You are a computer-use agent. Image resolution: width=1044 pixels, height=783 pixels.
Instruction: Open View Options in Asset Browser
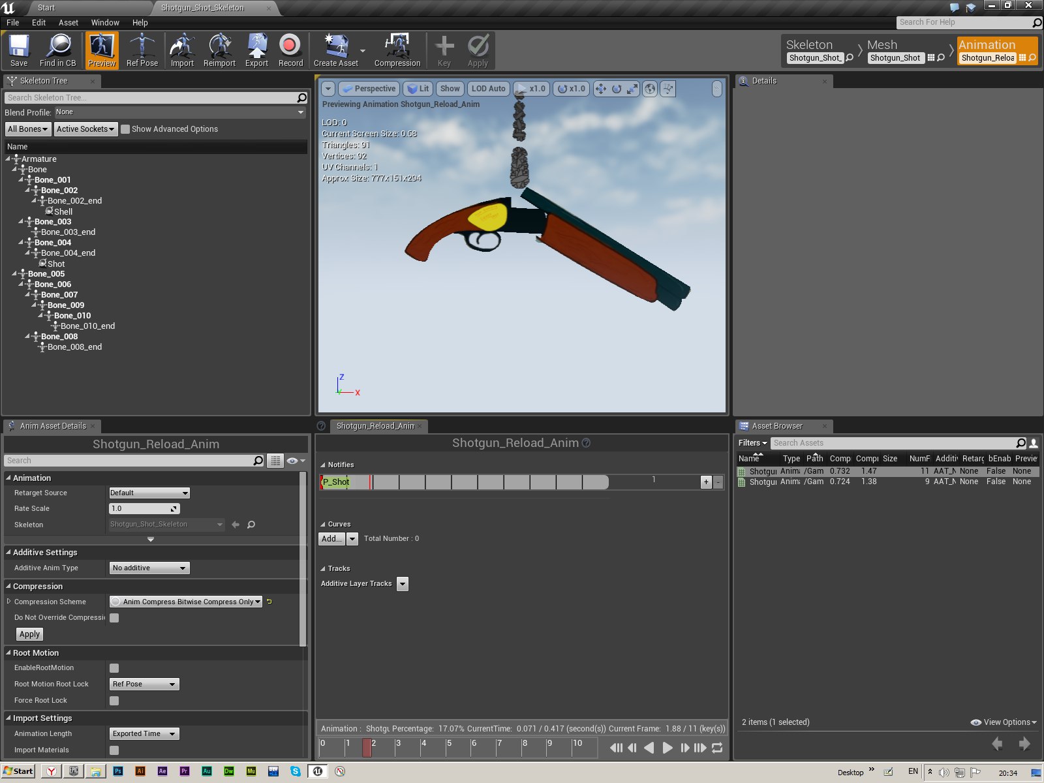[1004, 722]
